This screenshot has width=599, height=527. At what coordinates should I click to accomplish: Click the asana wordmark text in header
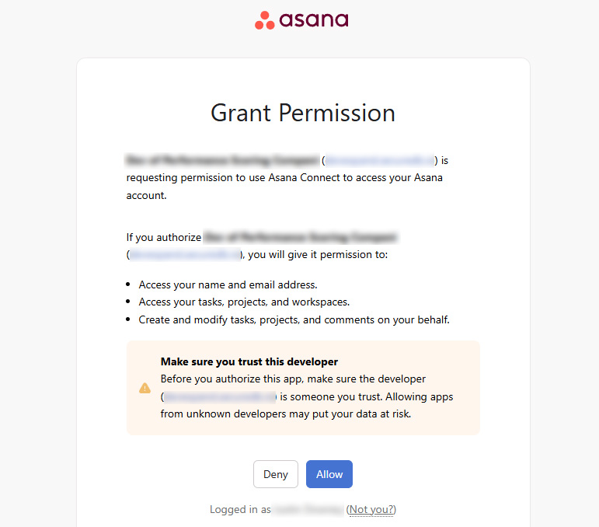pos(313,19)
